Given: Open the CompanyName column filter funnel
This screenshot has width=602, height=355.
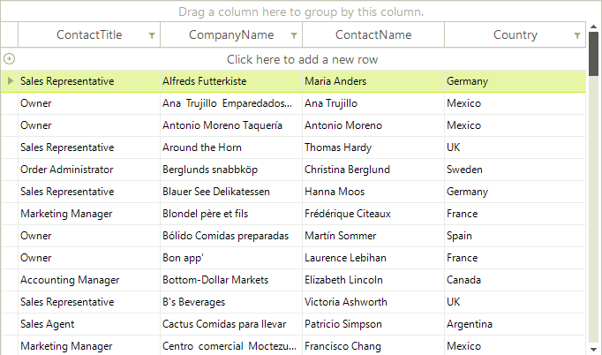Looking at the screenshot, I should point(294,36).
